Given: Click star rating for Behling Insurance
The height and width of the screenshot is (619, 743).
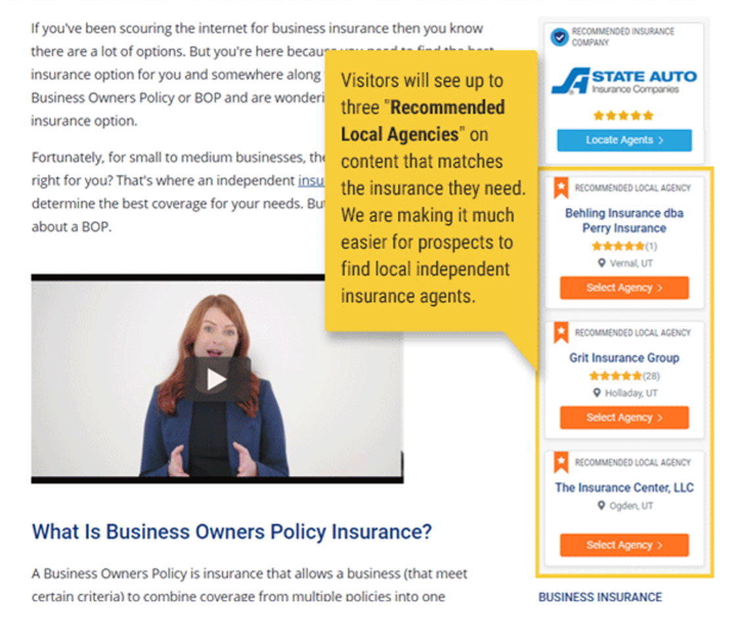Looking at the screenshot, I should pos(624,246).
